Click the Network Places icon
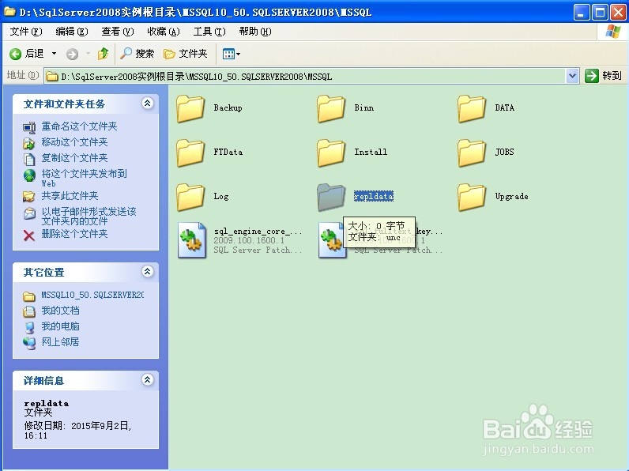 29,343
